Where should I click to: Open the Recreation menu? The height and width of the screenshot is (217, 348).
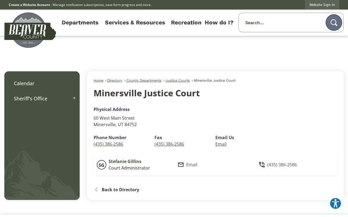[x=186, y=23]
